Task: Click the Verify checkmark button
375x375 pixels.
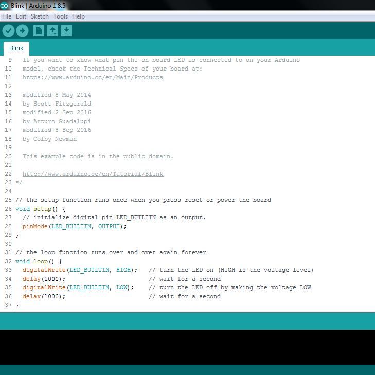Action: 8,31
